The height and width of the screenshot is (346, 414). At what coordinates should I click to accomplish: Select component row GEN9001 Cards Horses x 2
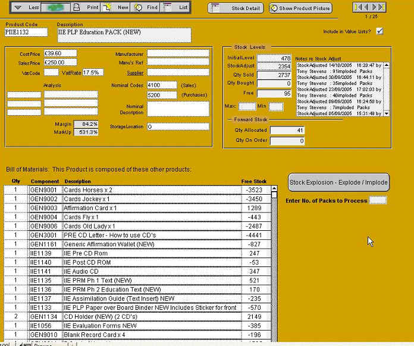(x=137, y=190)
